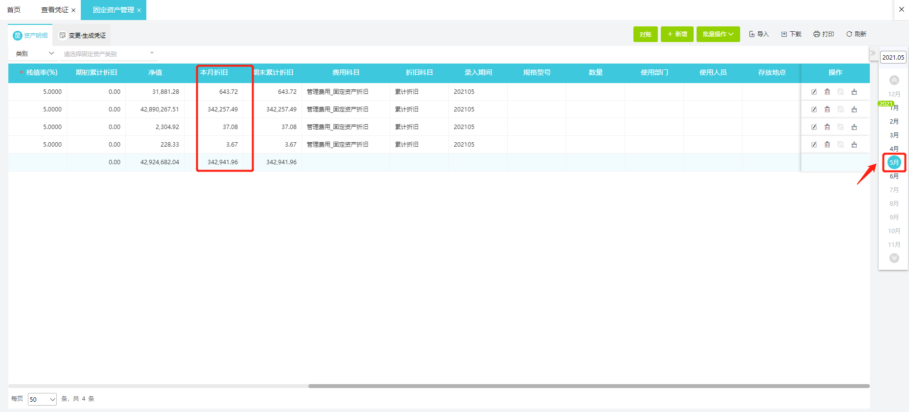
Task: Switch to the 变更·生成凭证 sub-tab
Action: pyautogui.click(x=82, y=35)
